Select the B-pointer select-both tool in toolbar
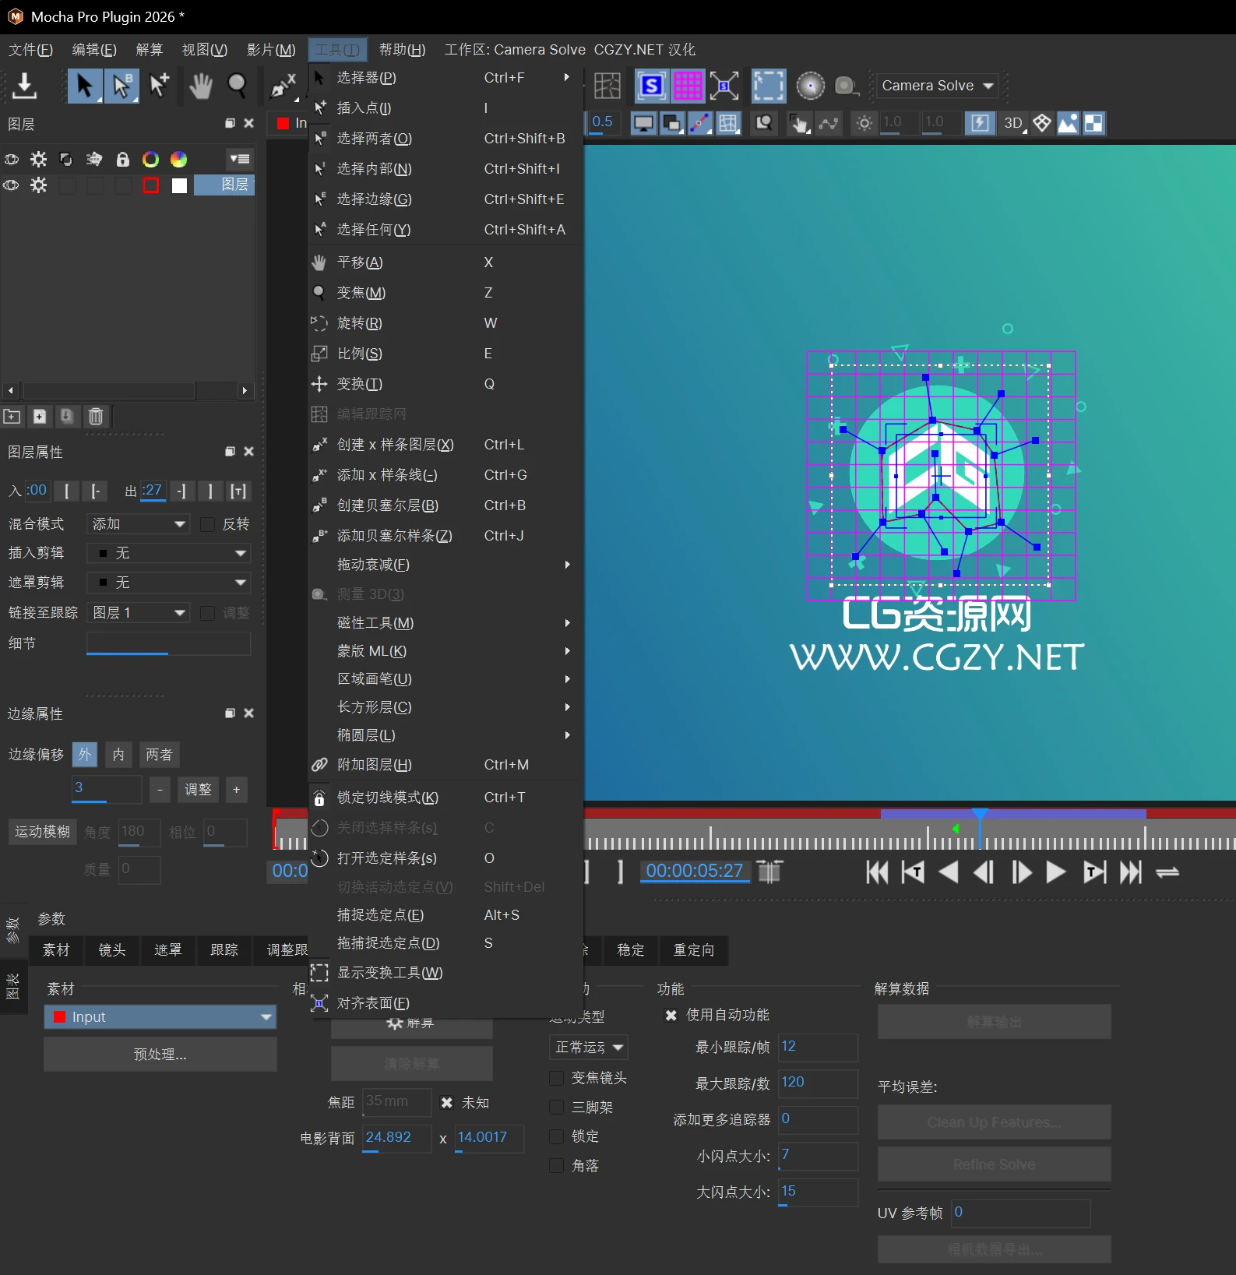The height and width of the screenshot is (1275, 1236). tap(121, 86)
